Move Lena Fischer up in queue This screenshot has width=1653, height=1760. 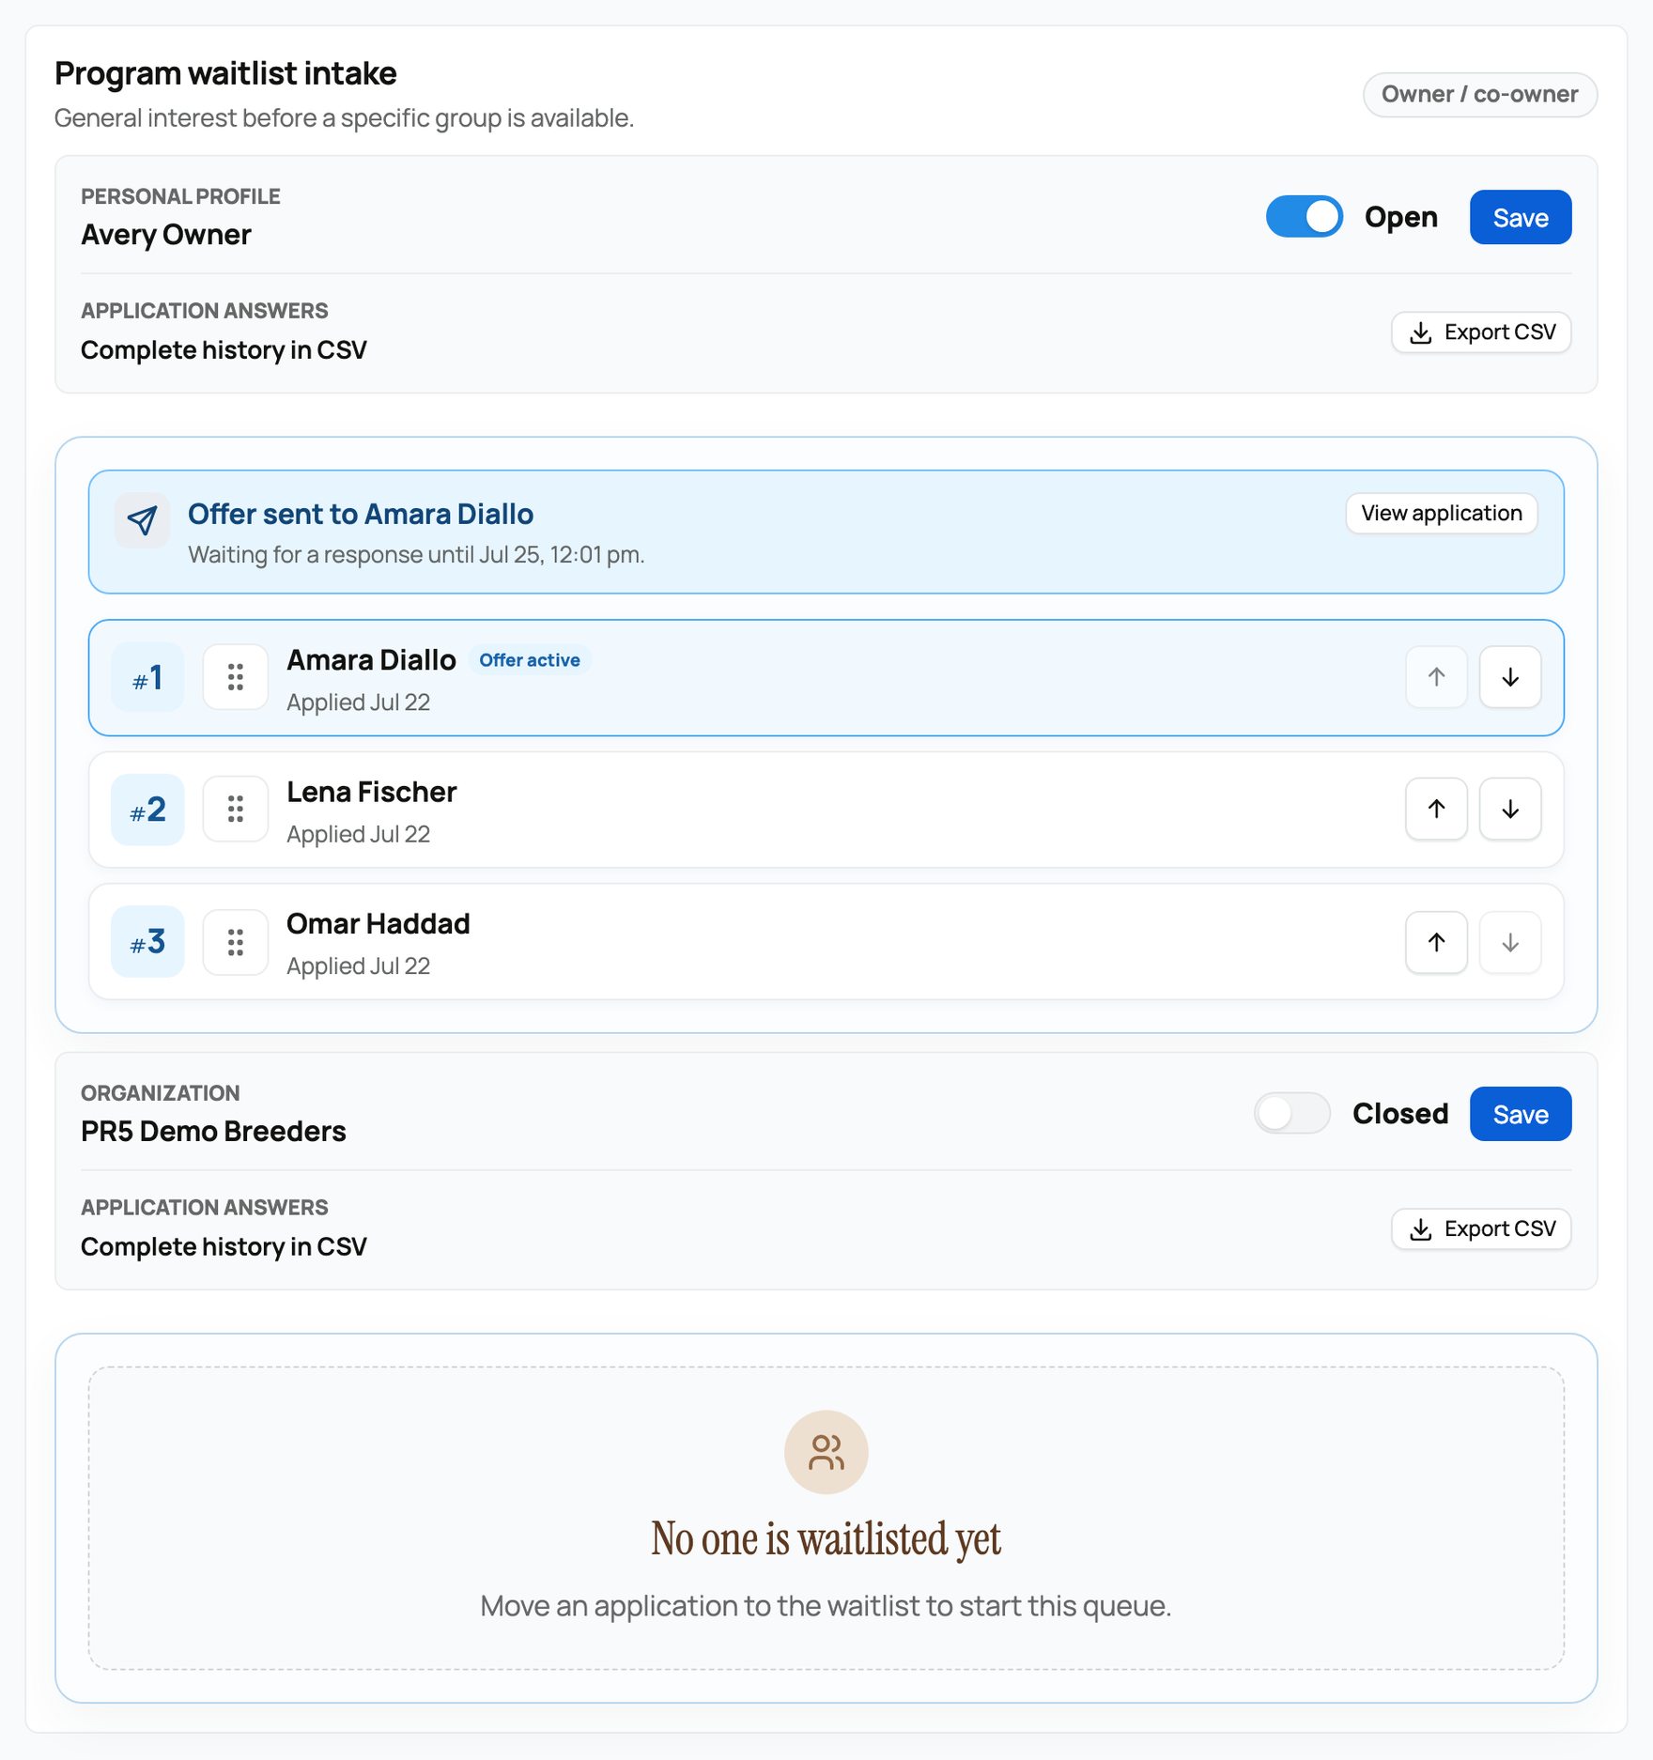pos(1437,809)
